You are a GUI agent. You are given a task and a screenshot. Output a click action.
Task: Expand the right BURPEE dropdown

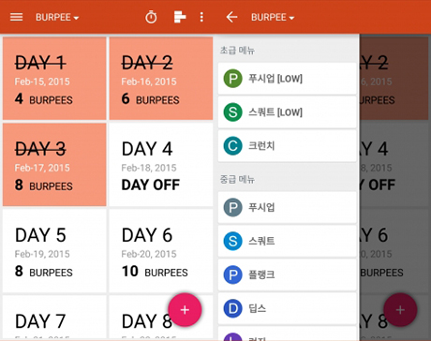(x=273, y=18)
